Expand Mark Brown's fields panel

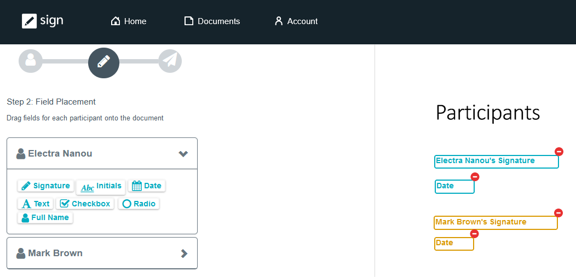184,253
